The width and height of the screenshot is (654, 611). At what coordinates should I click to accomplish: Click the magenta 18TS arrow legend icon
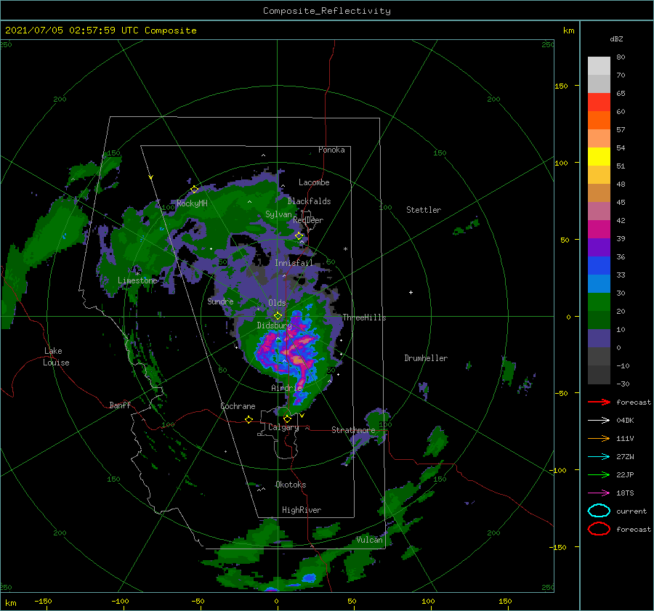click(x=599, y=493)
